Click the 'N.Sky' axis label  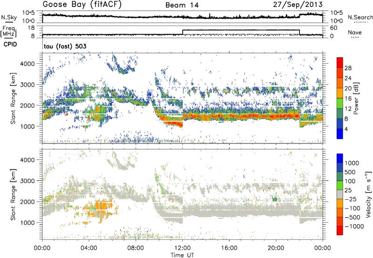pyautogui.click(x=9, y=17)
